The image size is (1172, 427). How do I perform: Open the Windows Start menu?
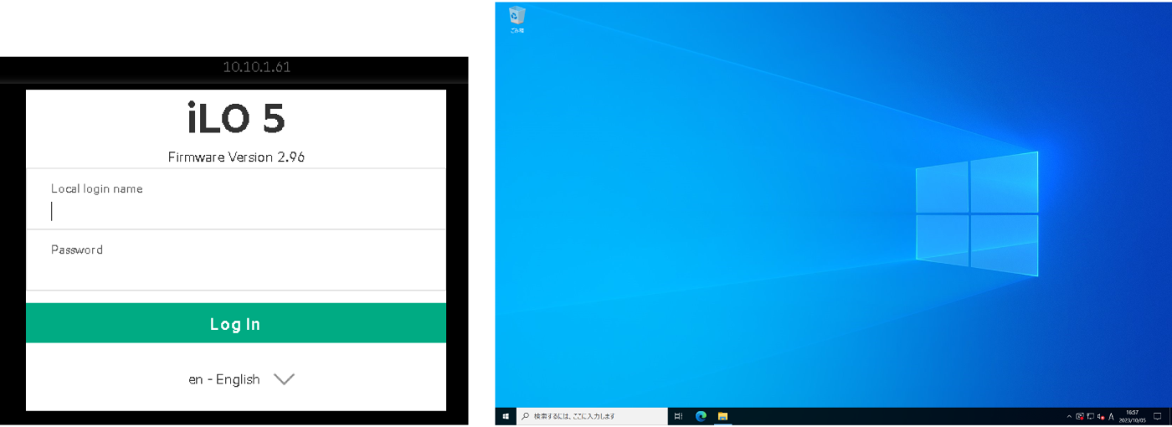[x=505, y=416]
